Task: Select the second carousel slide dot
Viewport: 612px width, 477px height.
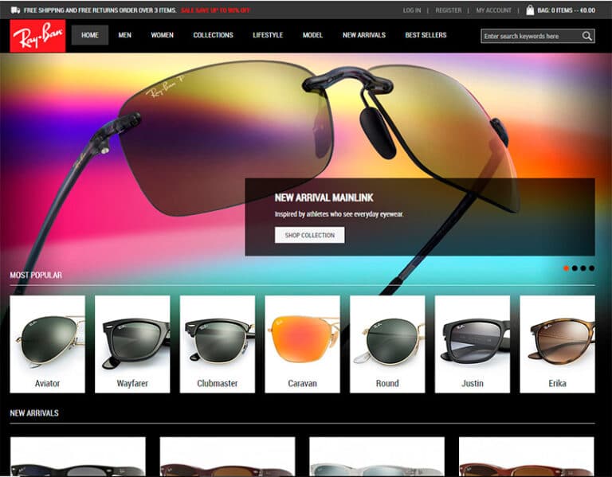Action: [x=575, y=268]
